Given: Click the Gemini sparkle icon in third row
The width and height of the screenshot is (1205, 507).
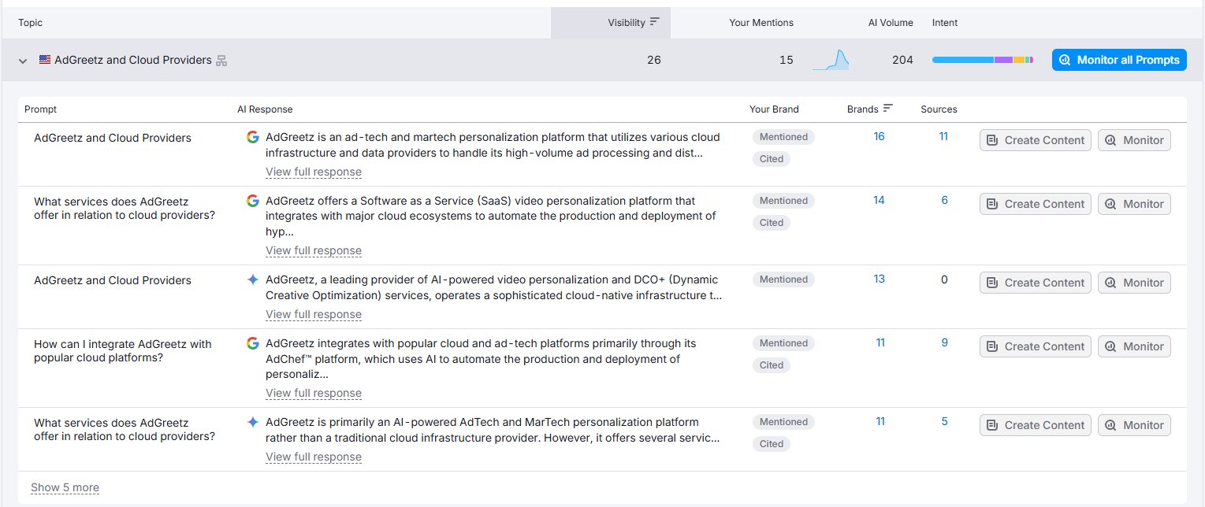Looking at the screenshot, I should (252, 279).
